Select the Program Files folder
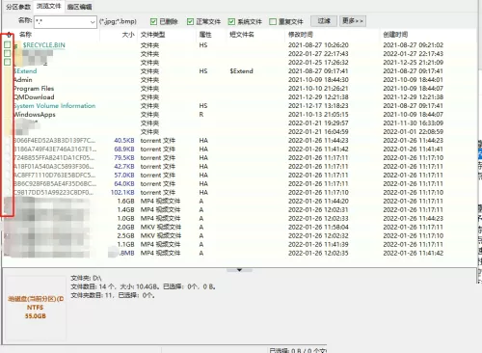Image resolution: width=482 pixels, height=353 pixels. [x=34, y=89]
